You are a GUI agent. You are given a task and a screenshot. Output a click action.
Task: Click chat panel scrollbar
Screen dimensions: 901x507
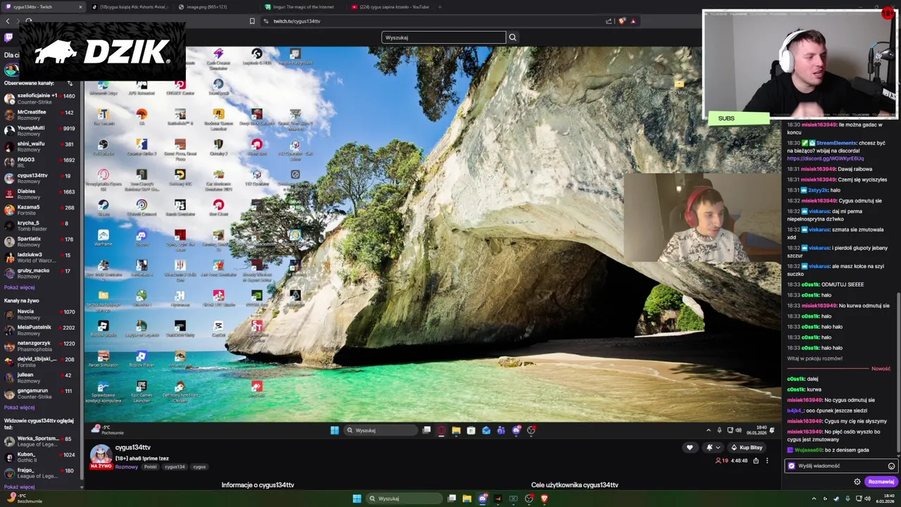coord(898,373)
